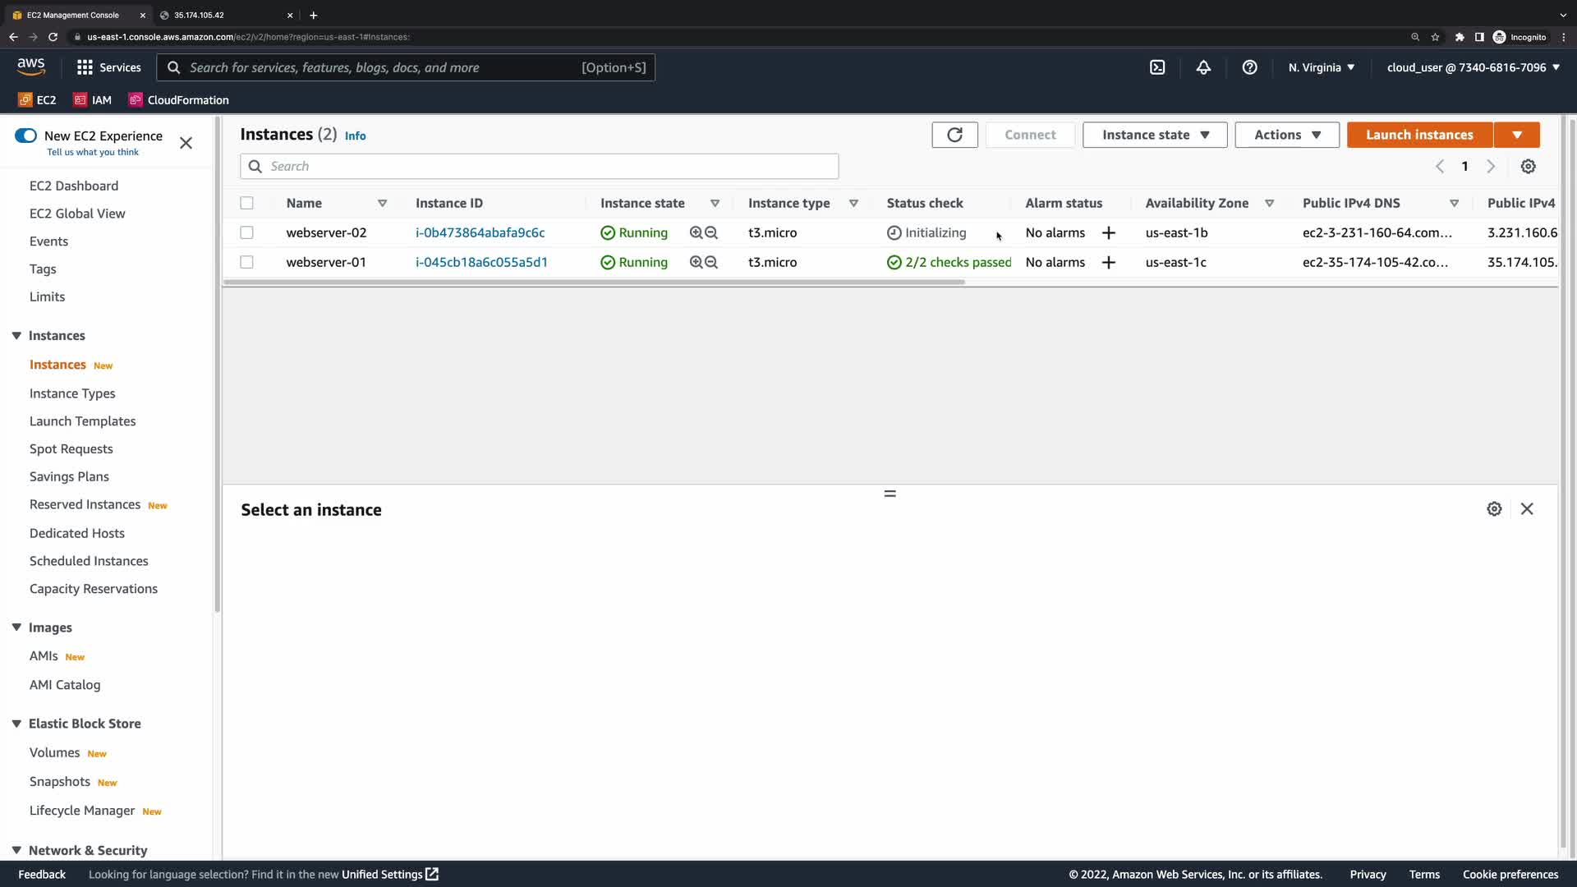Open the Instance state dropdown

[1154, 135]
